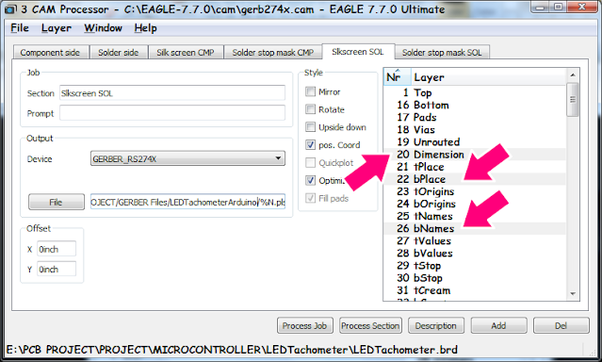Select layer 28 bValues
This screenshot has height=362, width=602.
click(475, 254)
